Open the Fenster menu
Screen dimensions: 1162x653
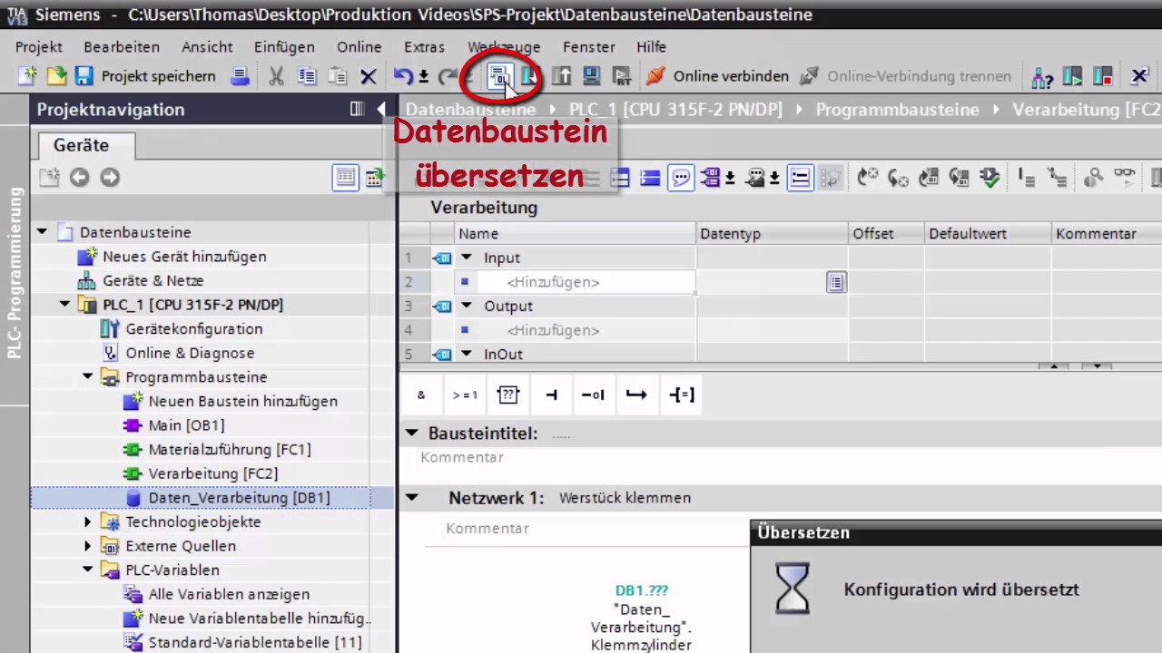589,46
